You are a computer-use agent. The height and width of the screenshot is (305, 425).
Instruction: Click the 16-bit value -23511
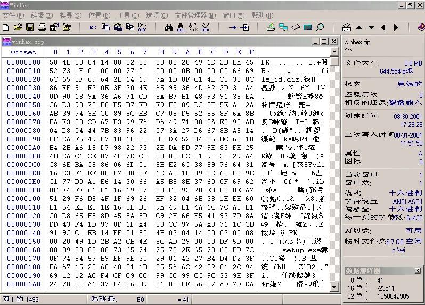tap(386, 288)
